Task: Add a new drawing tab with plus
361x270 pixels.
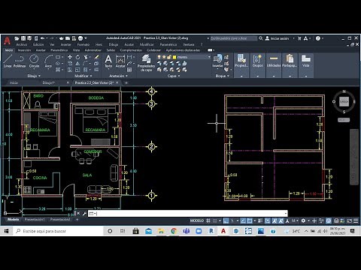Action: (126, 82)
